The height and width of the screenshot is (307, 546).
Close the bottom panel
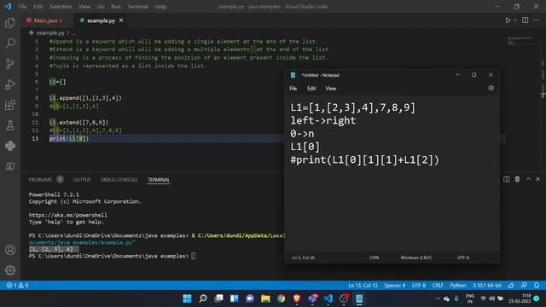pyautogui.click(x=537, y=179)
